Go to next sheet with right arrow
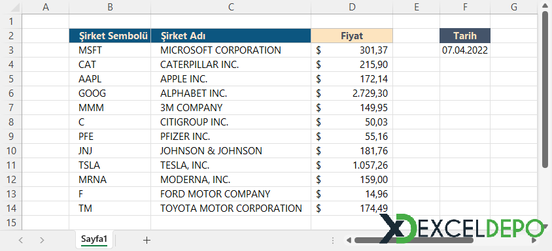Screen dimensions: 552x251 [43, 240]
